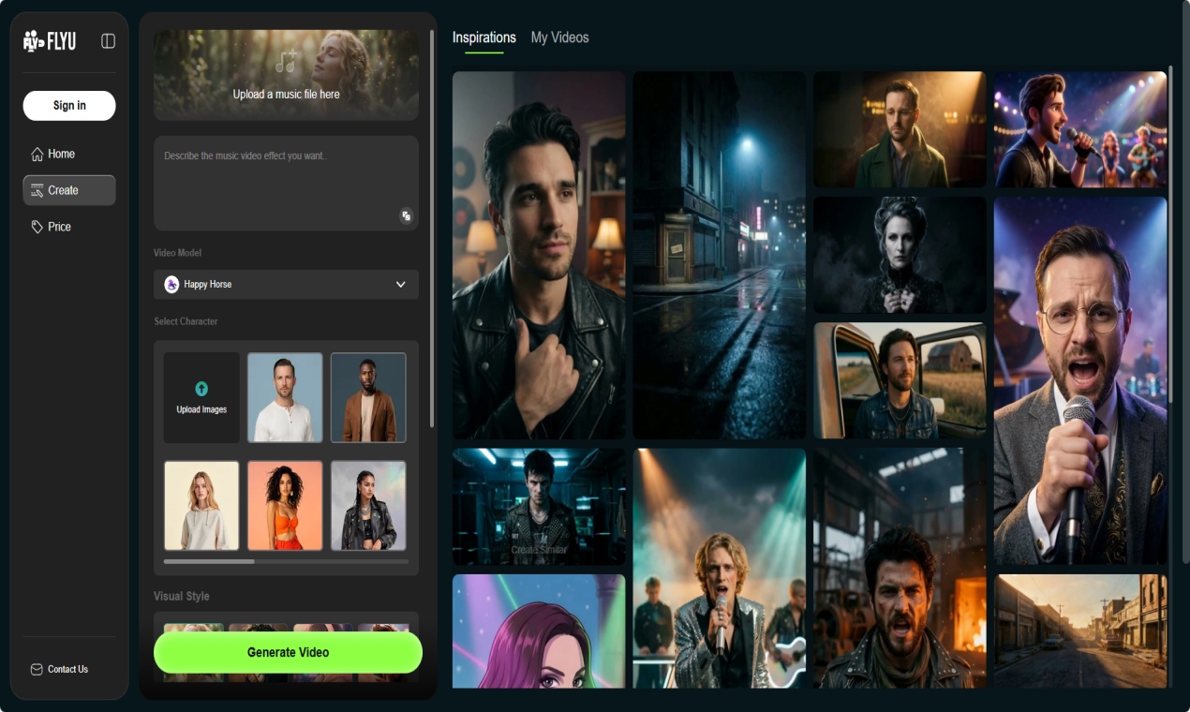Click the Sign in button
The width and height of the screenshot is (1190, 712).
[69, 105]
